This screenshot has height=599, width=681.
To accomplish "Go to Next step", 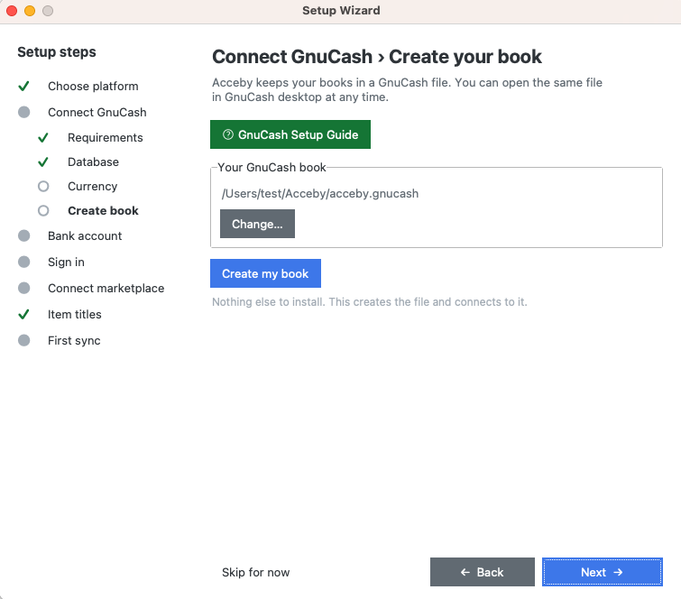I will (602, 572).
